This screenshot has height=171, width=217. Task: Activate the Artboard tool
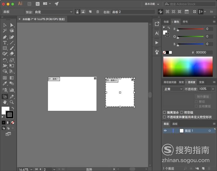(x=5, y=97)
